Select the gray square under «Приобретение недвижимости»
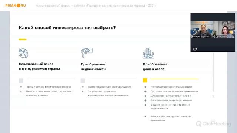 click(83, 81)
